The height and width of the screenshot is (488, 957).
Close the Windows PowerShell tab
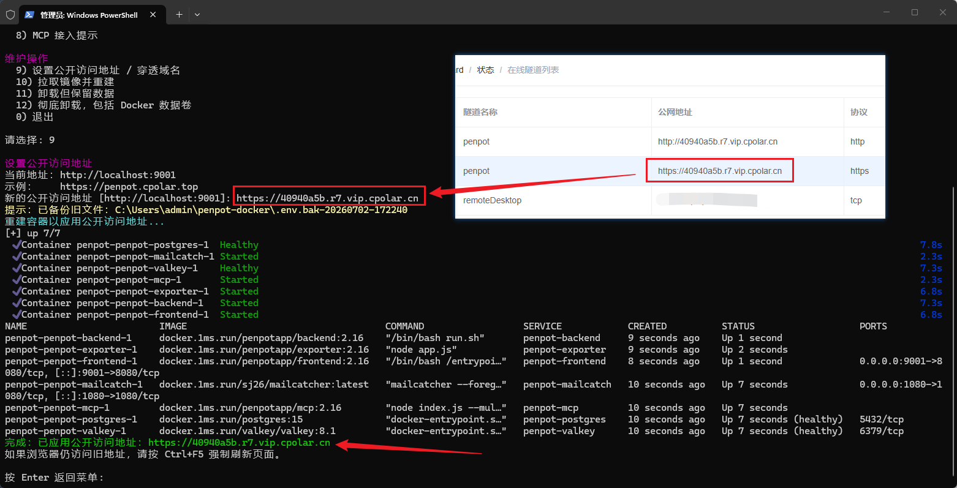[x=153, y=15]
